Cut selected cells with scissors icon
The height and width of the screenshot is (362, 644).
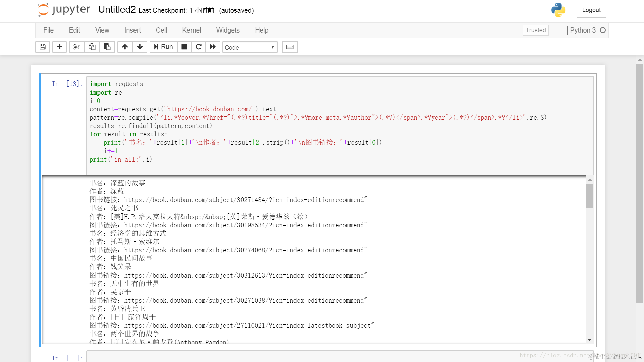click(77, 47)
